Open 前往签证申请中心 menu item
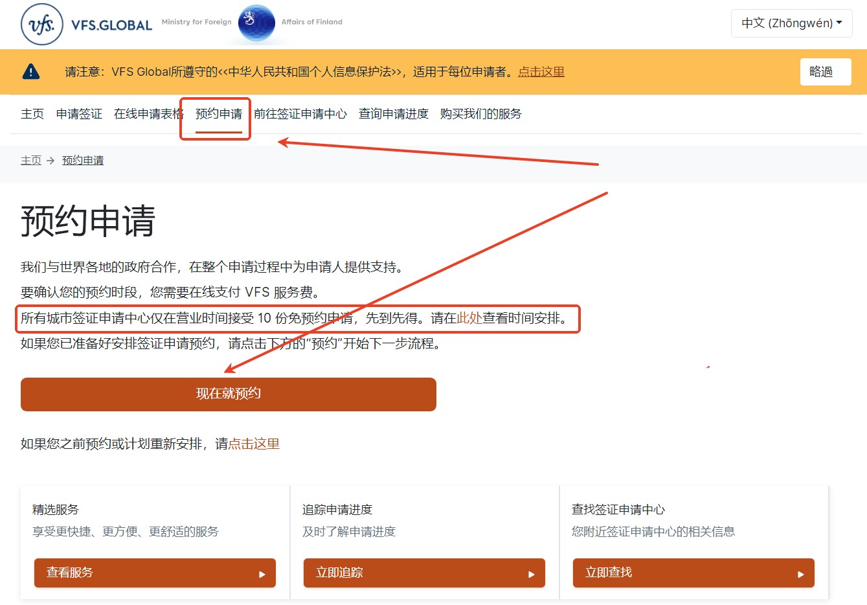867x605 pixels. tap(300, 114)
